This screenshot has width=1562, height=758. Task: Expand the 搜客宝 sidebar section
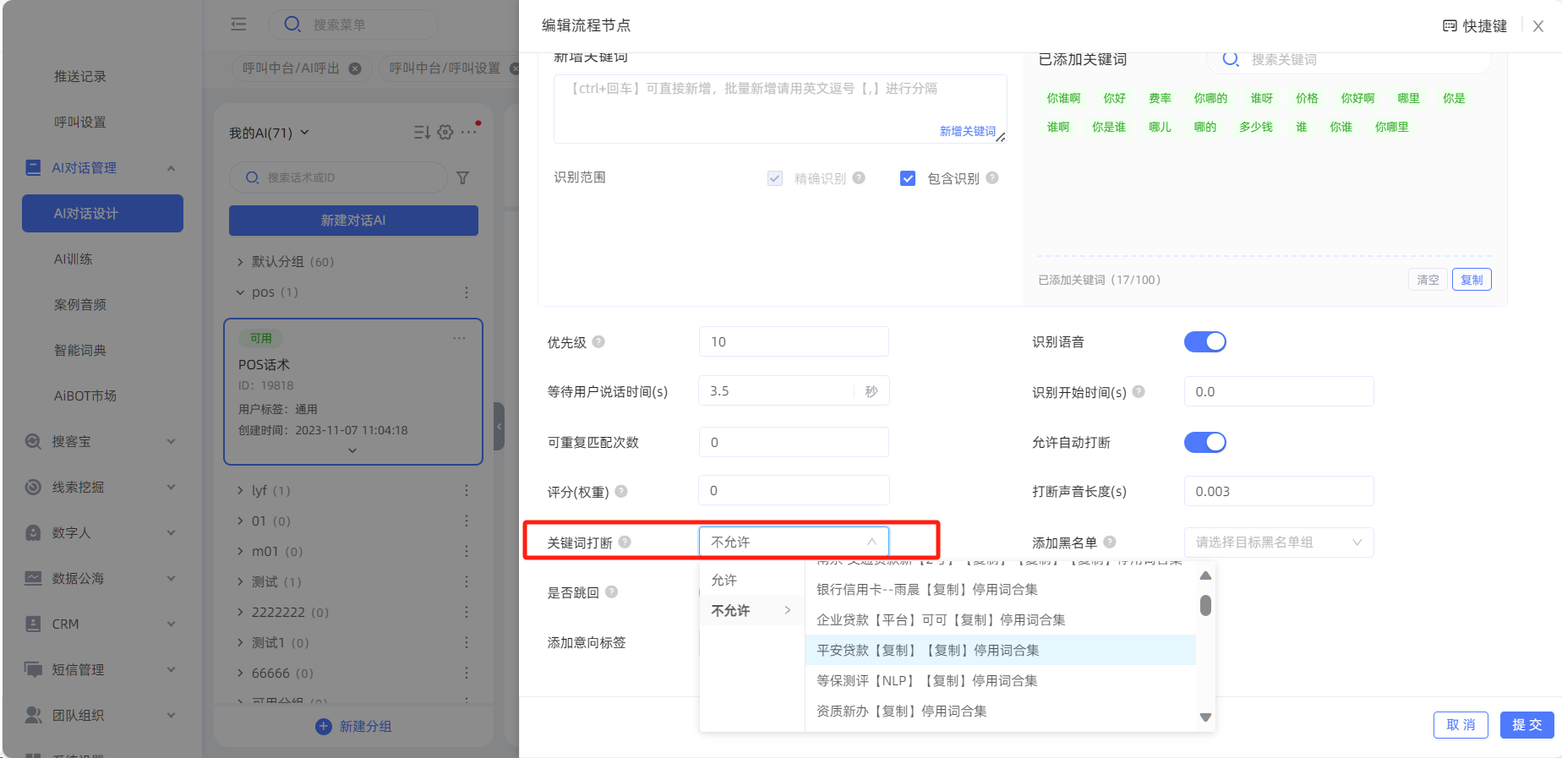click(172, 441)
